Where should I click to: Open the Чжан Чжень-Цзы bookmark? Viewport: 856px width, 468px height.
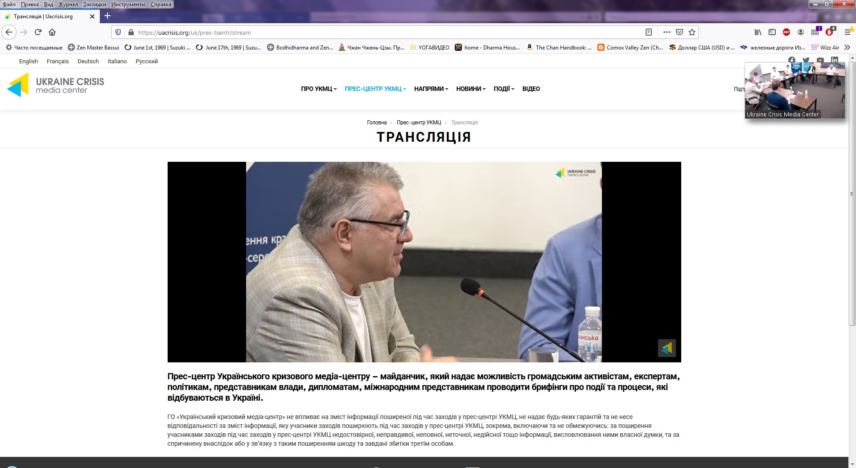point(371,47)
